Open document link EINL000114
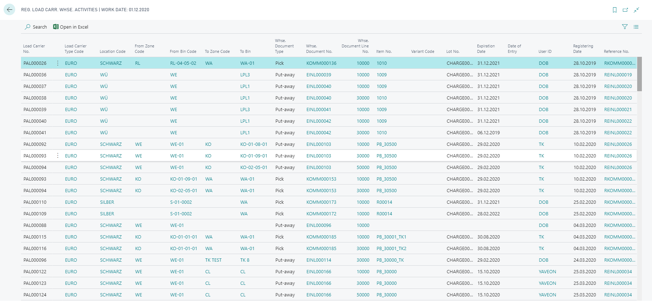This screenshot has width=652, height=304. (x=319, y=260)
